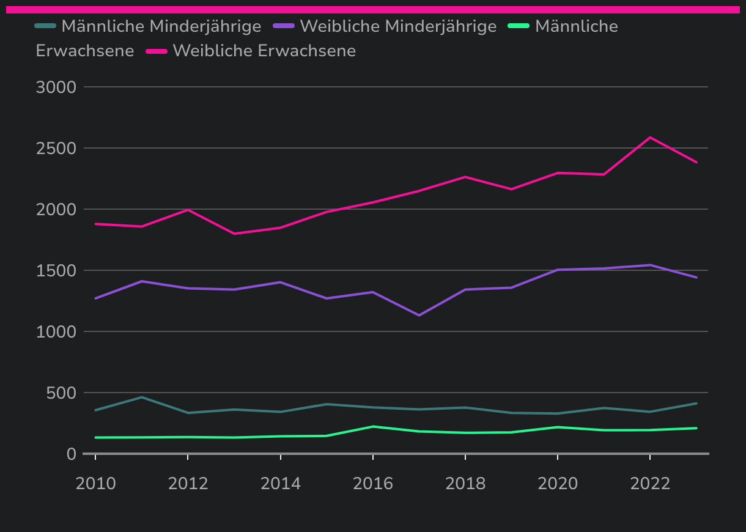This screenshot has height=532, width=746.
Task: Select the 2014 x-axis tick label
Action: point(281,484)
